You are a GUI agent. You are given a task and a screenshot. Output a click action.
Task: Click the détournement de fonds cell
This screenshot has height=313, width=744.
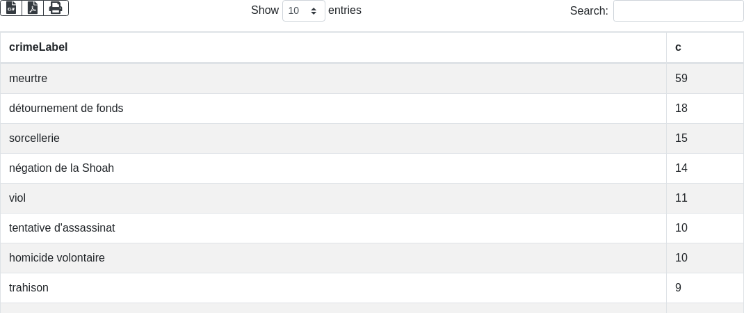click(66, 109)
